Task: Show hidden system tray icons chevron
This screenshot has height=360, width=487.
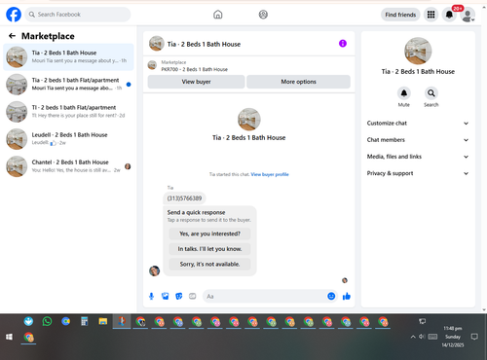Action: point(413,337)
